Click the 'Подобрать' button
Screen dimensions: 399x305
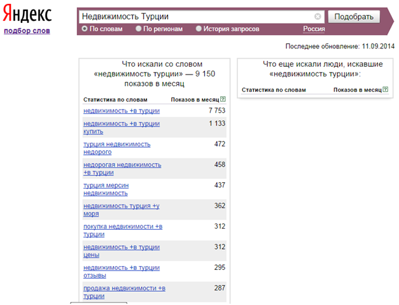pos(354,17)
